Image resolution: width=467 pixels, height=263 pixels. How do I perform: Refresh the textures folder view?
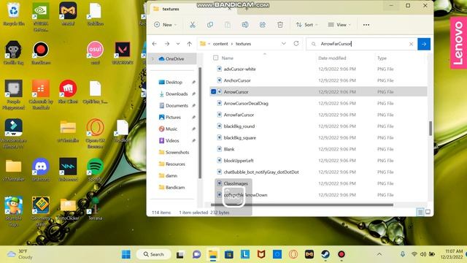(x=296, y=44)
